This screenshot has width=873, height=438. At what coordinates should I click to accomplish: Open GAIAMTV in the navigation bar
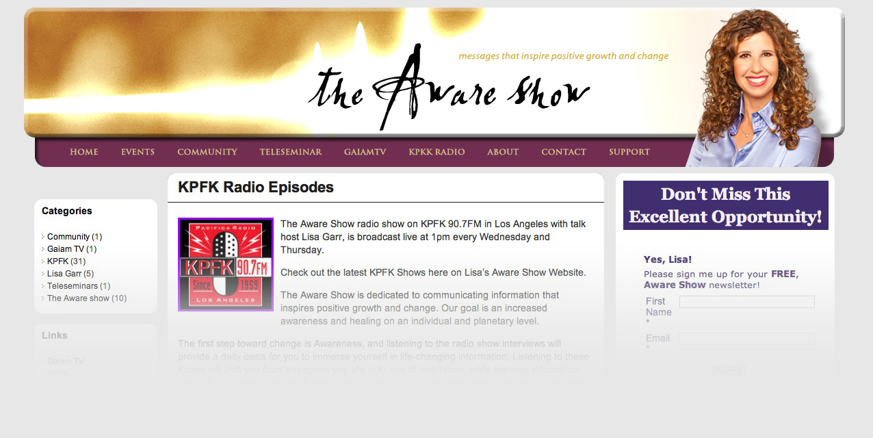(x=365, y=152)
